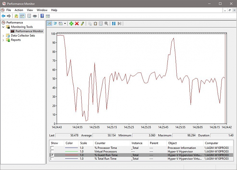Click the Update Data step button
This screenshot has height=170, width=237.
click(x=119, y=24)
